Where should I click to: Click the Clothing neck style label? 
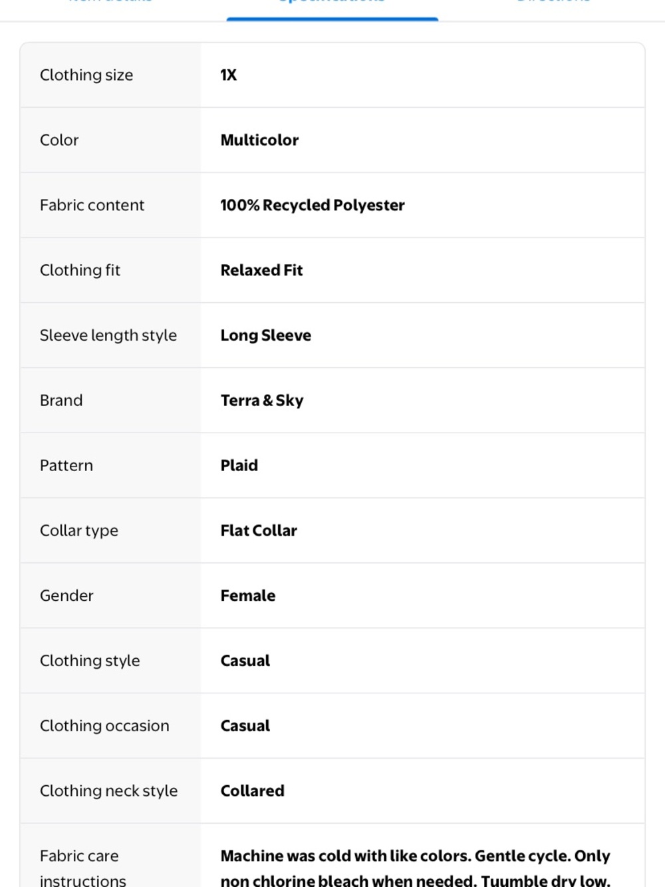click(x=109, y=791)
